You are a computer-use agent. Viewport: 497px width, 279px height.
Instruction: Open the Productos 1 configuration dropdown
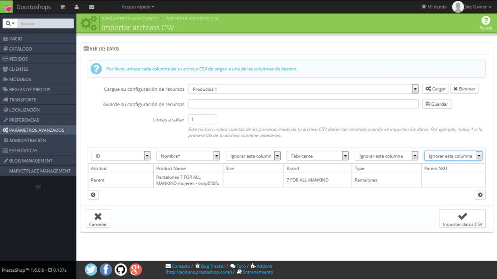303,89
